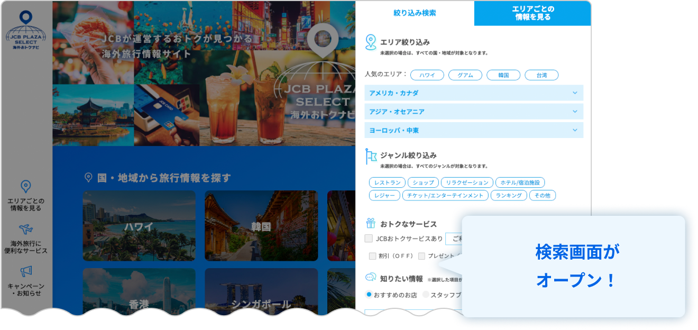
Task: Check the 割引（OFF） checkbox
Action: (372, 256)
